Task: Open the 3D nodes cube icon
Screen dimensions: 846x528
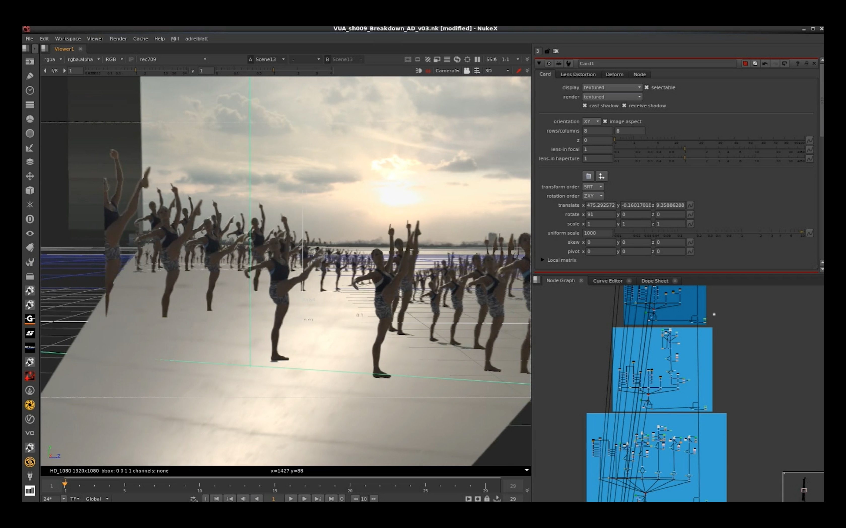Action: (x=30, y=191)
